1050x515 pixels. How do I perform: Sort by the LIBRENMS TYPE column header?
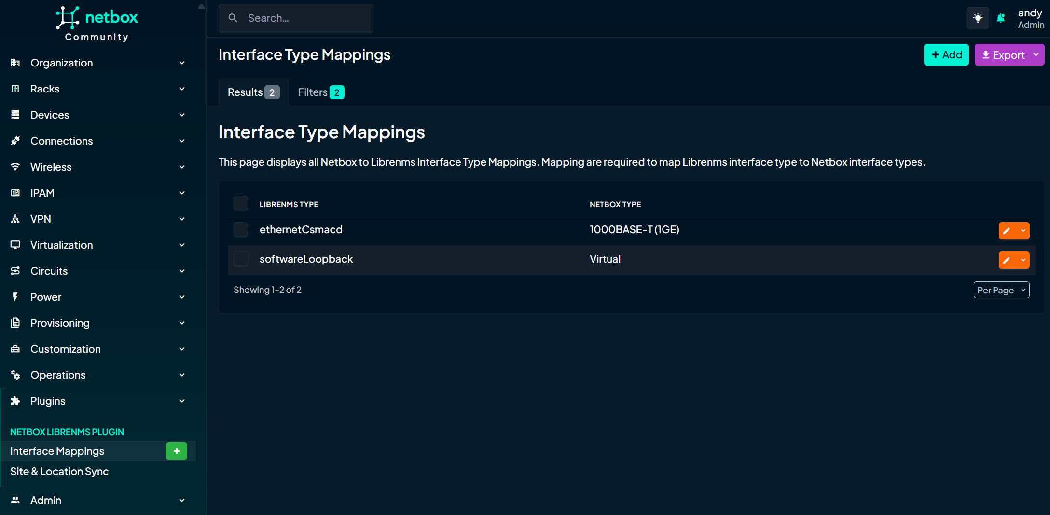tap(289, 204)
